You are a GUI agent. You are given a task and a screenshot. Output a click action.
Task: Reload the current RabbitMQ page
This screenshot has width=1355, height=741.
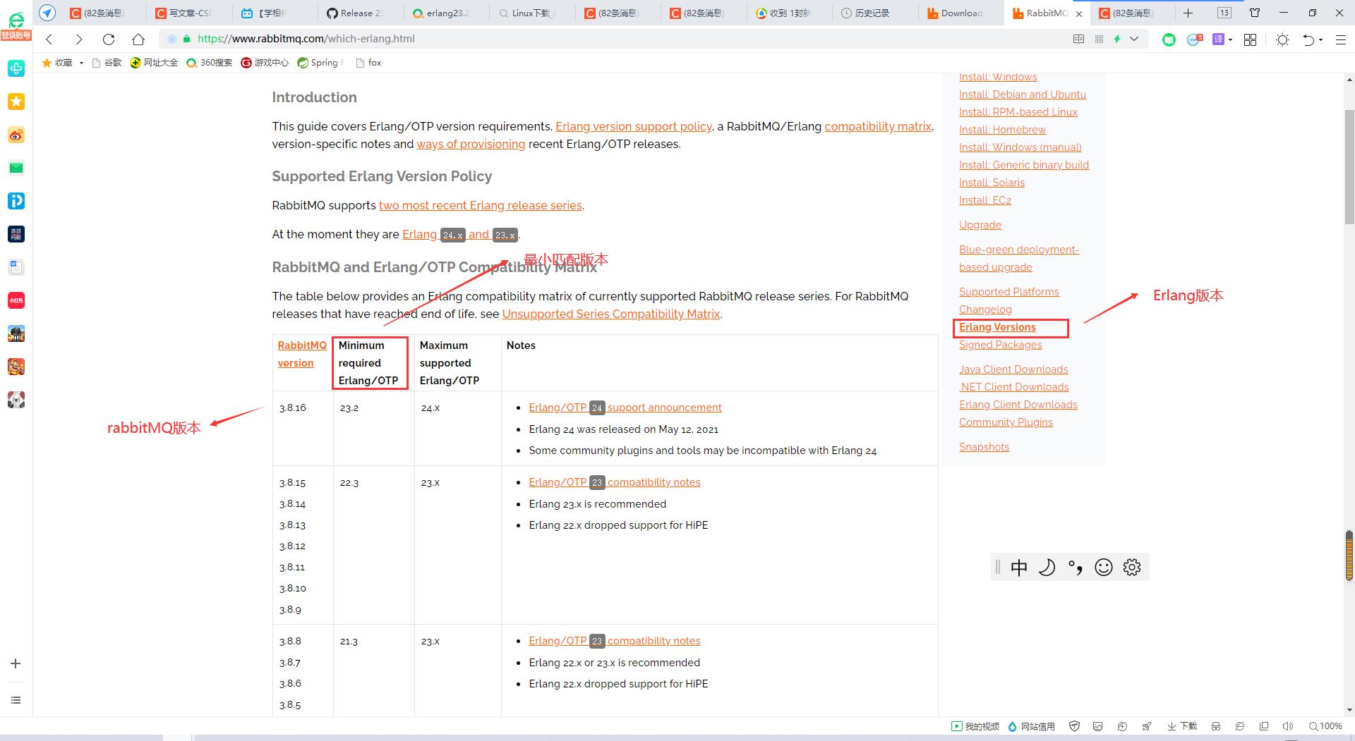click(109, 39)
